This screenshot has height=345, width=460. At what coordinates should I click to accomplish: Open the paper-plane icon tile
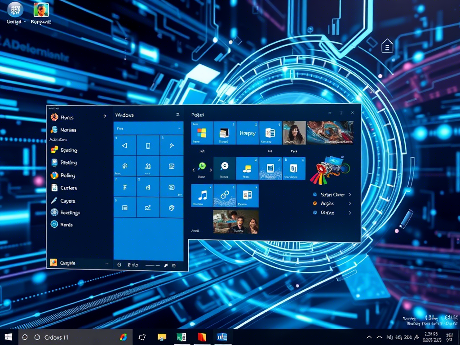tap(125, 146)
